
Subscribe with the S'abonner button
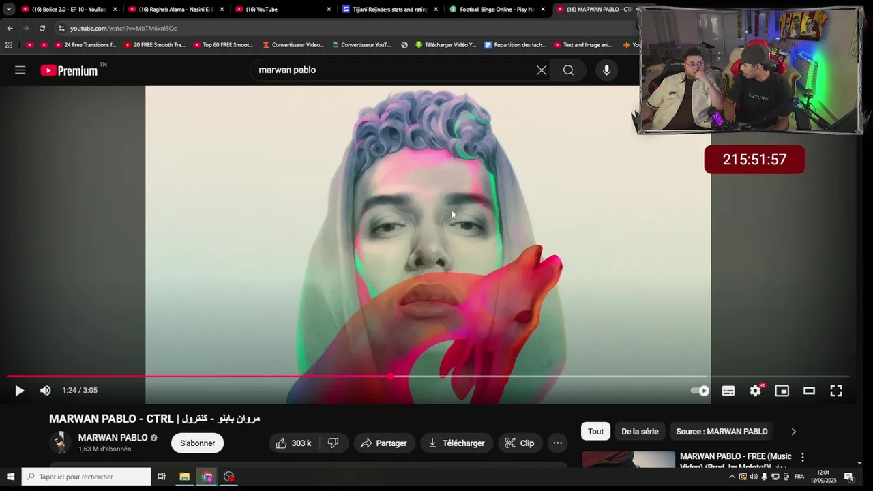click(x=197, y=443)
